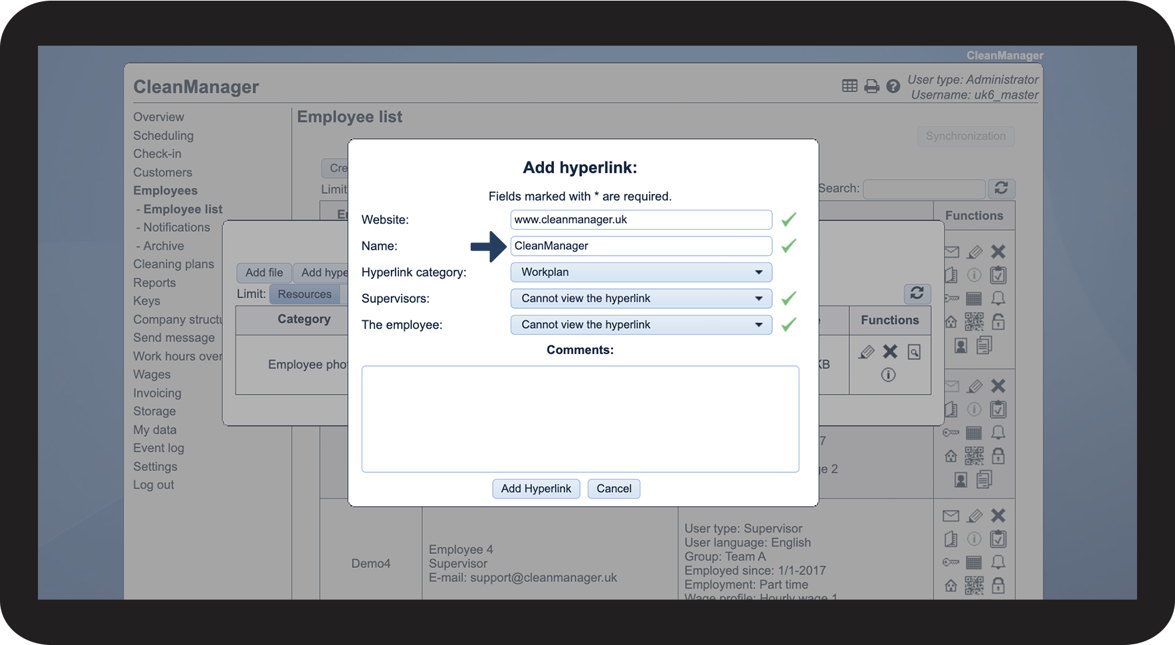This screenshot has width=1175, height=645.
Task: Open Send message in the sidebar
Action: coord(174,337)
